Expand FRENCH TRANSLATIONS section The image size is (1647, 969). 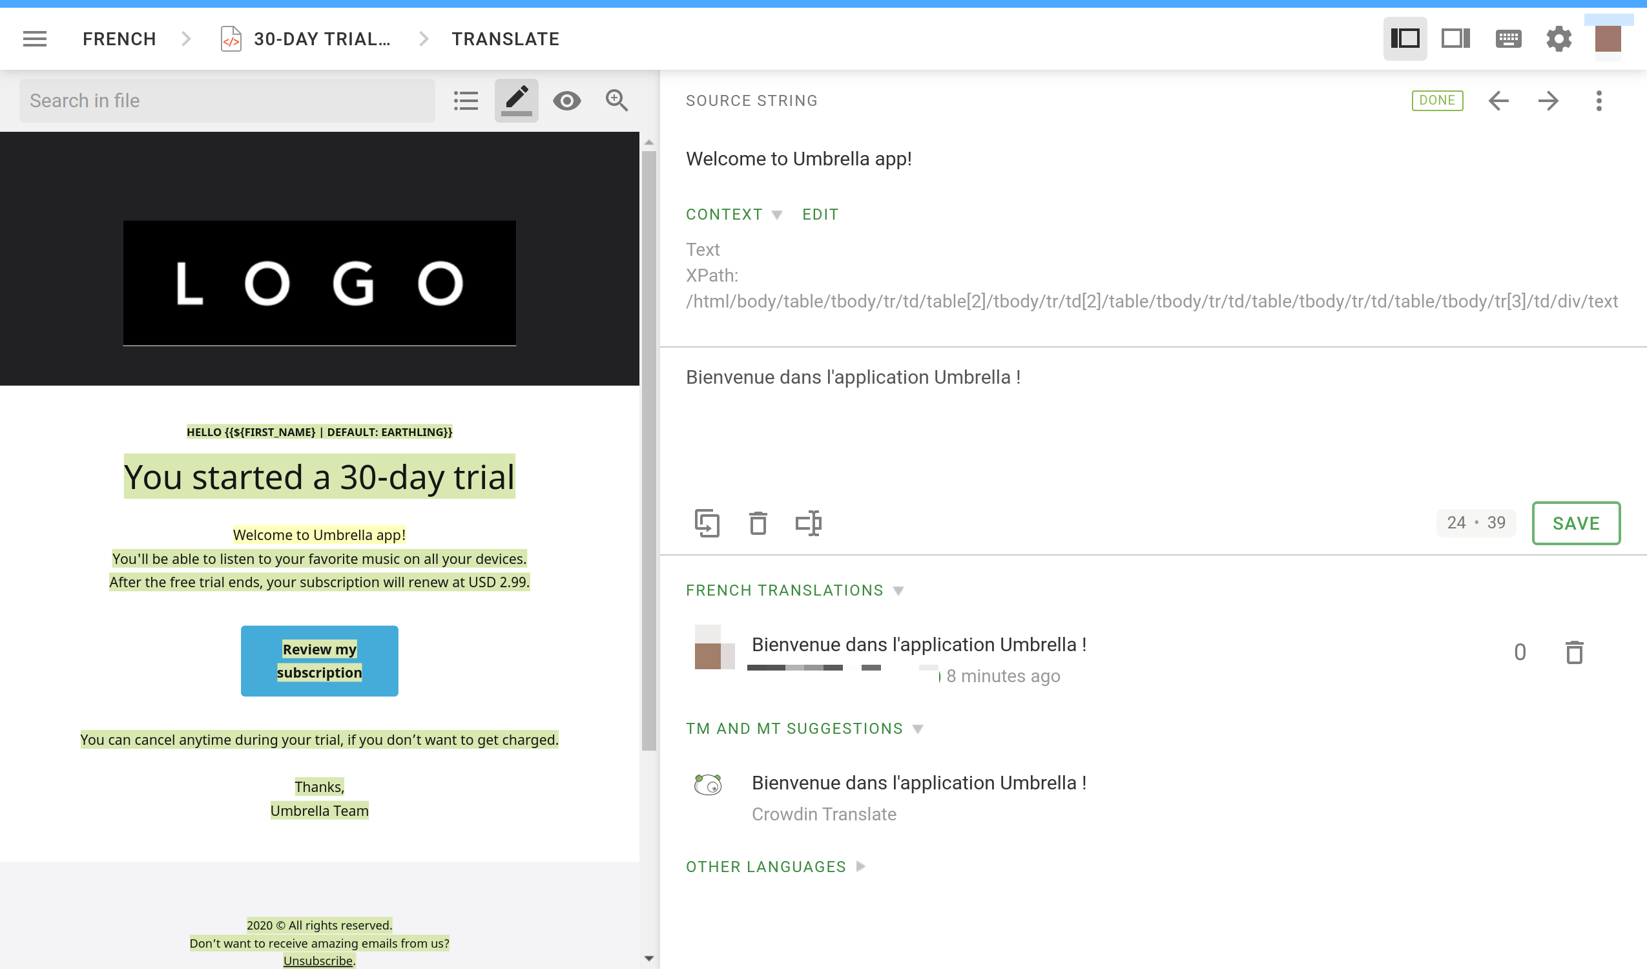[898, 590]
